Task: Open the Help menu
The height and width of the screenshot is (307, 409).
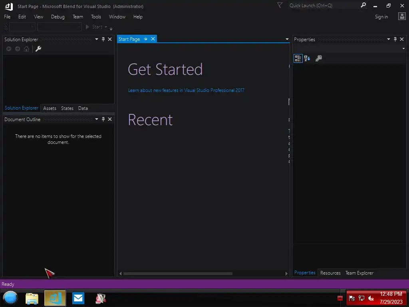Action: [138, 17]
